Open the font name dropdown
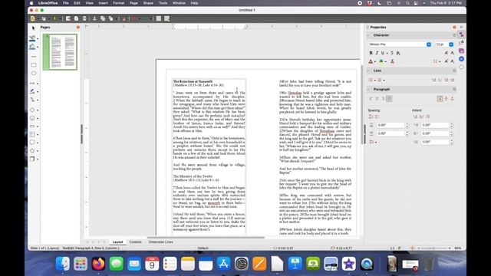Screen dimensions: 491x276 429,44
